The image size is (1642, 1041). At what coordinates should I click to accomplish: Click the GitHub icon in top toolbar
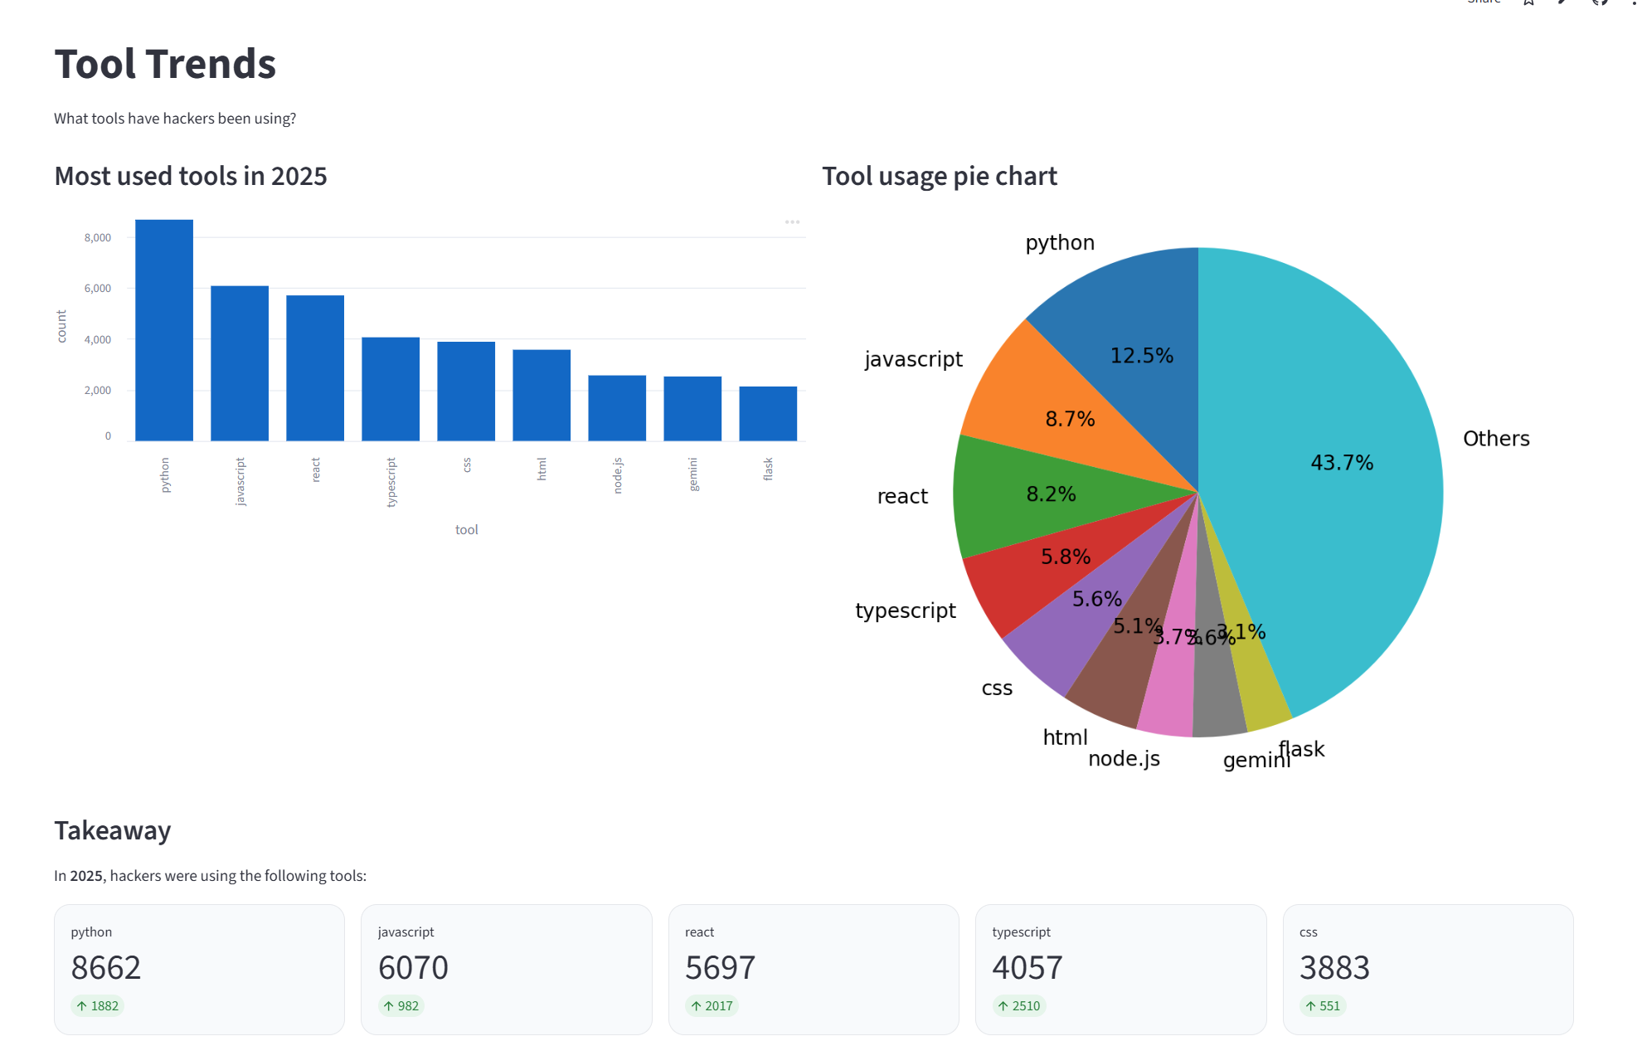[1600, 2]
